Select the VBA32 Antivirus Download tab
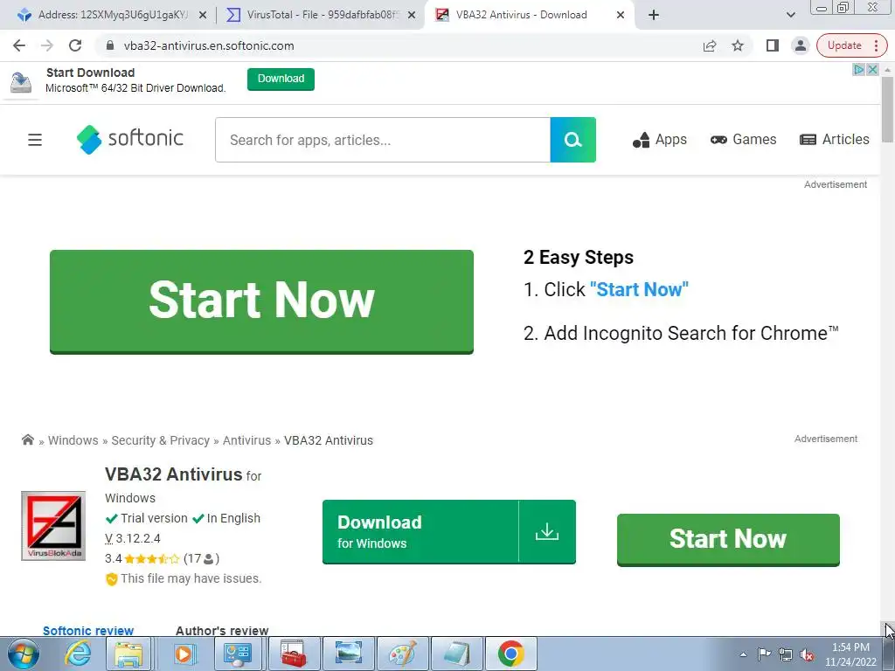The height and width of the screenshot is (671, 895). click(x=521, y=15)
